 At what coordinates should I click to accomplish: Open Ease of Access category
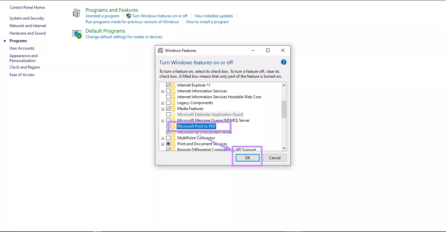(x=22, y=75)
